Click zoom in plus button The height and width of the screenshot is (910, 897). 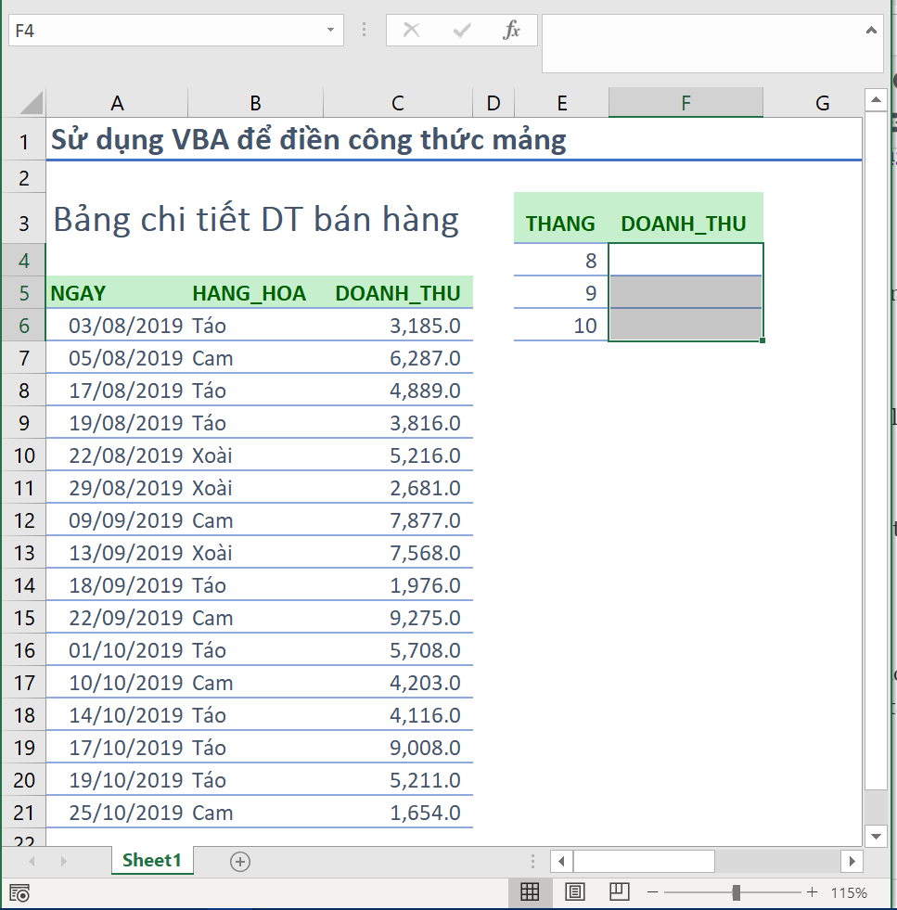point(813,892)
